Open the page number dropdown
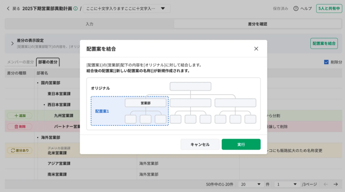Screen dimensions: 345x192 pos(287,184)
